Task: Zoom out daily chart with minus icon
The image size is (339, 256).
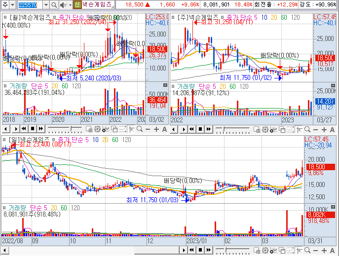Action: [316, 251]
